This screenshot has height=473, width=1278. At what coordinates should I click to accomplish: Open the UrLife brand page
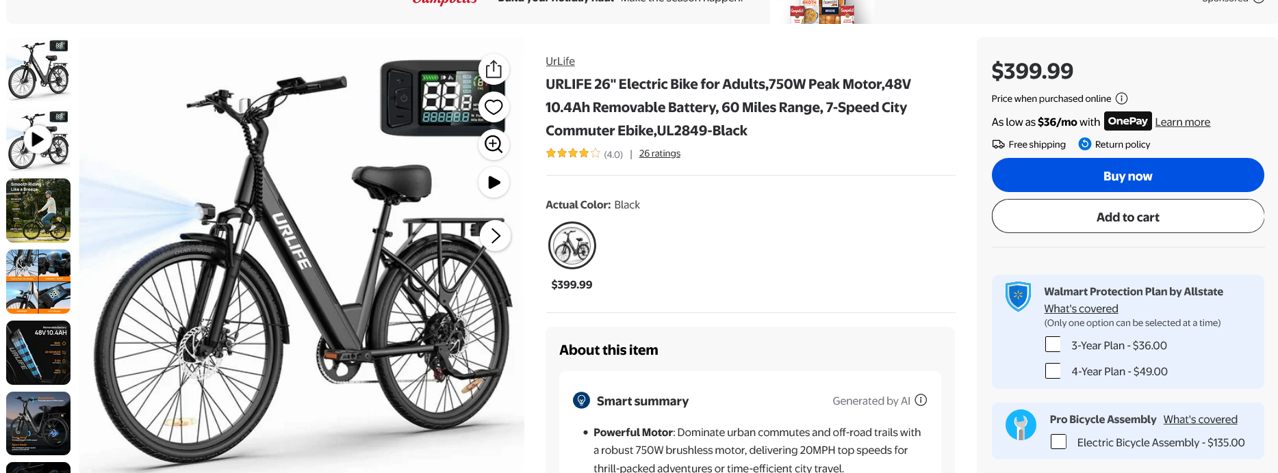[x=560, y=61]
